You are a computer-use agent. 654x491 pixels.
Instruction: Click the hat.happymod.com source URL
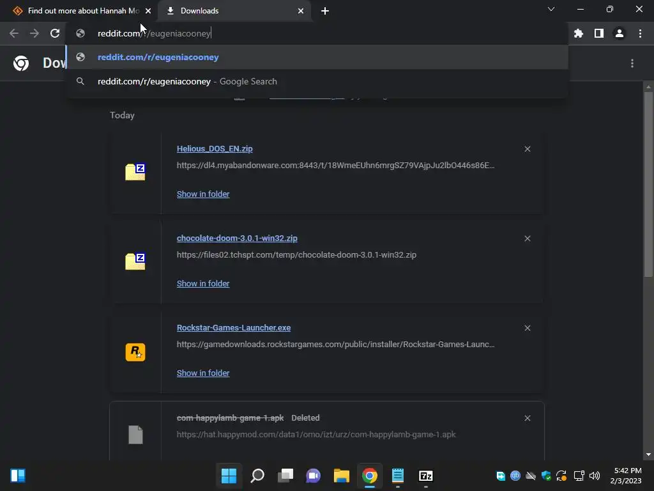tap(316, 435)
